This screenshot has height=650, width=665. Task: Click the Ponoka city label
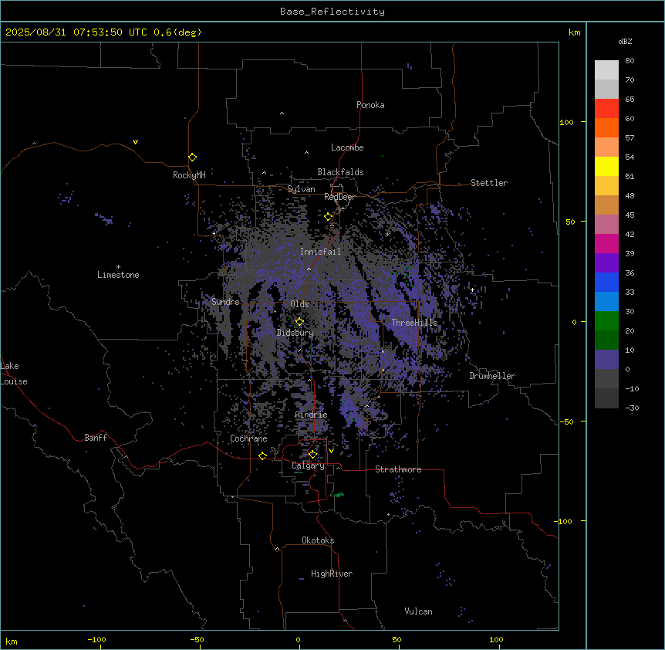(x=370, y=105)
